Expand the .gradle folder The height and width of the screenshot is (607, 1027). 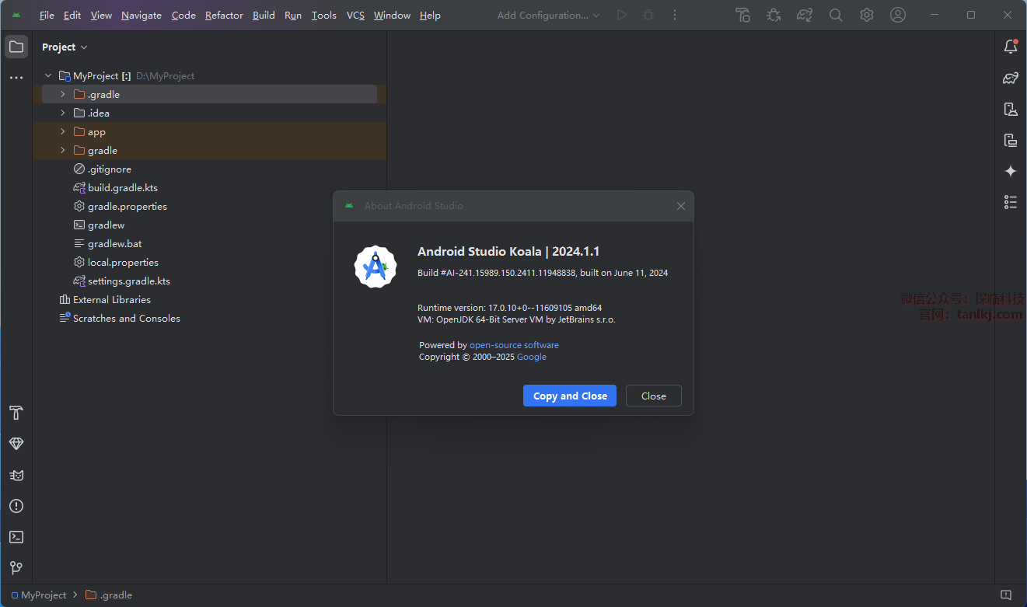click(63, 94)
